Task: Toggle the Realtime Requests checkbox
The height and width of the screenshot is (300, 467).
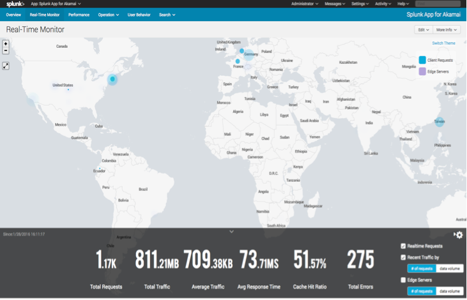Action: (x=403, y=246)
